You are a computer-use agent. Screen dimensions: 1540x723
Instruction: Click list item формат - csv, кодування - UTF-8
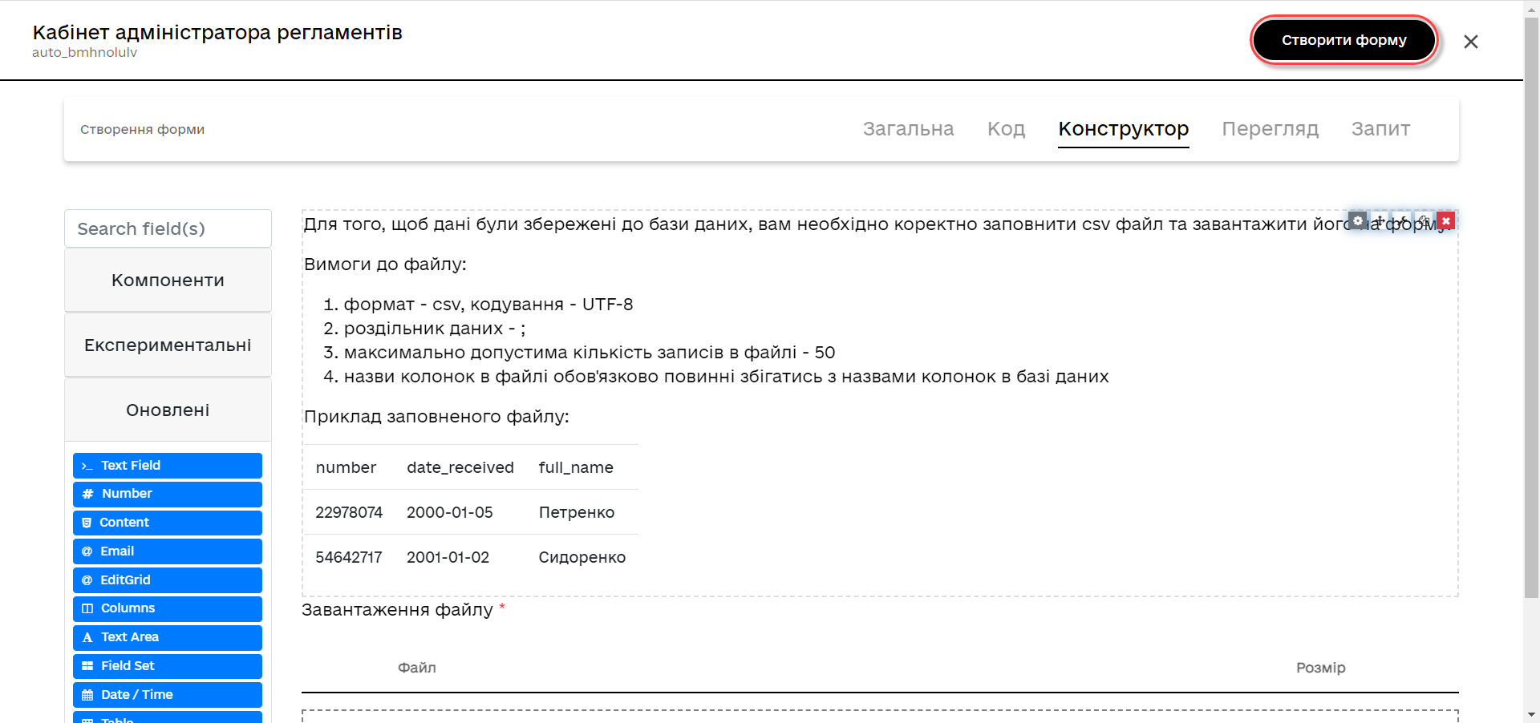point(488,305)
